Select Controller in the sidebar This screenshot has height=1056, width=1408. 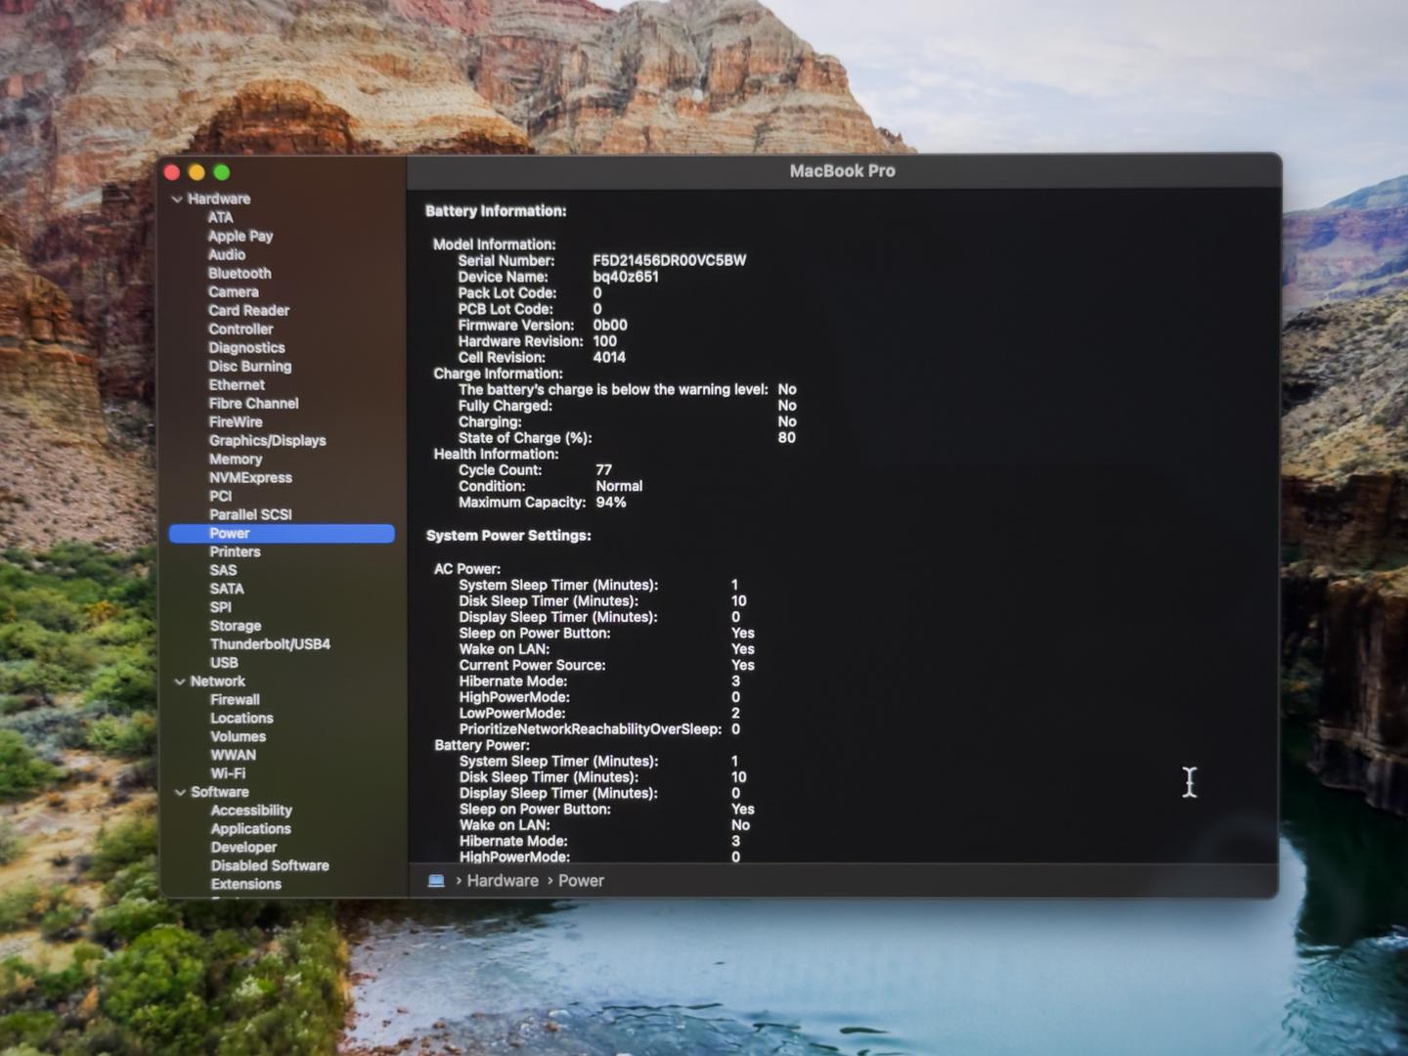241,330
